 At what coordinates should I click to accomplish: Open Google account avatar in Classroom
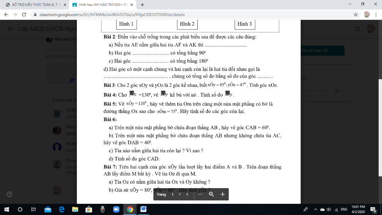click(371, 29)
